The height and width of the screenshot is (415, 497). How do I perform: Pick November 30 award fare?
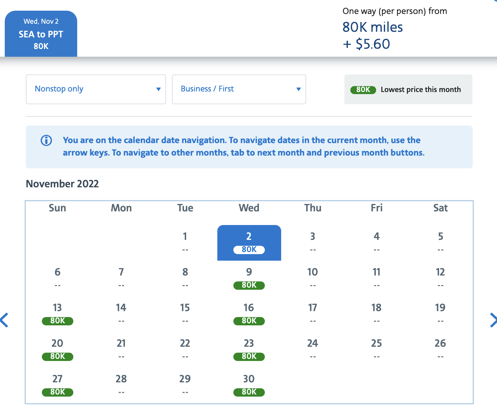pos(249,385)
